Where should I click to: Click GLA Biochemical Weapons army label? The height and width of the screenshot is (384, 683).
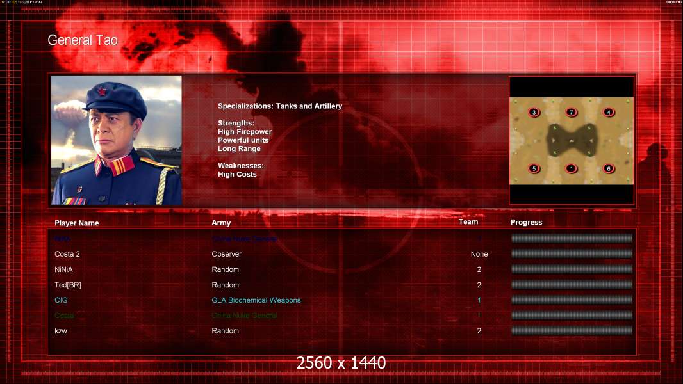click(x=256, y=300)
